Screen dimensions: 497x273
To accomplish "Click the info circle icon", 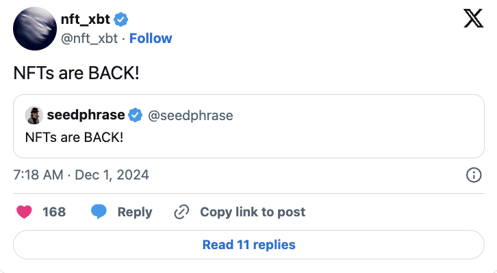I will click(473, 175).
